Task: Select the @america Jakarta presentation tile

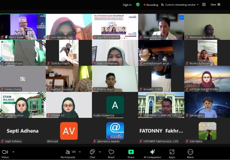Action: tap(115, 27)
